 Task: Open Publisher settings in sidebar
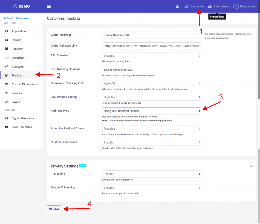(17, 49)
